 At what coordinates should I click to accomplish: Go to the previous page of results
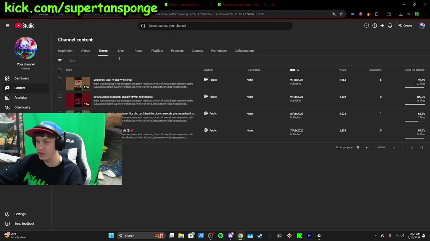coord(402,147)
